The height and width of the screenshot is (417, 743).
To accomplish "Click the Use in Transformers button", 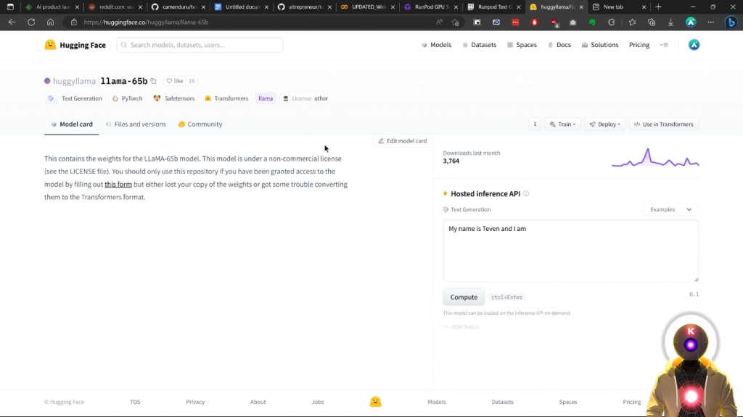I will click(x=663, y=125).
